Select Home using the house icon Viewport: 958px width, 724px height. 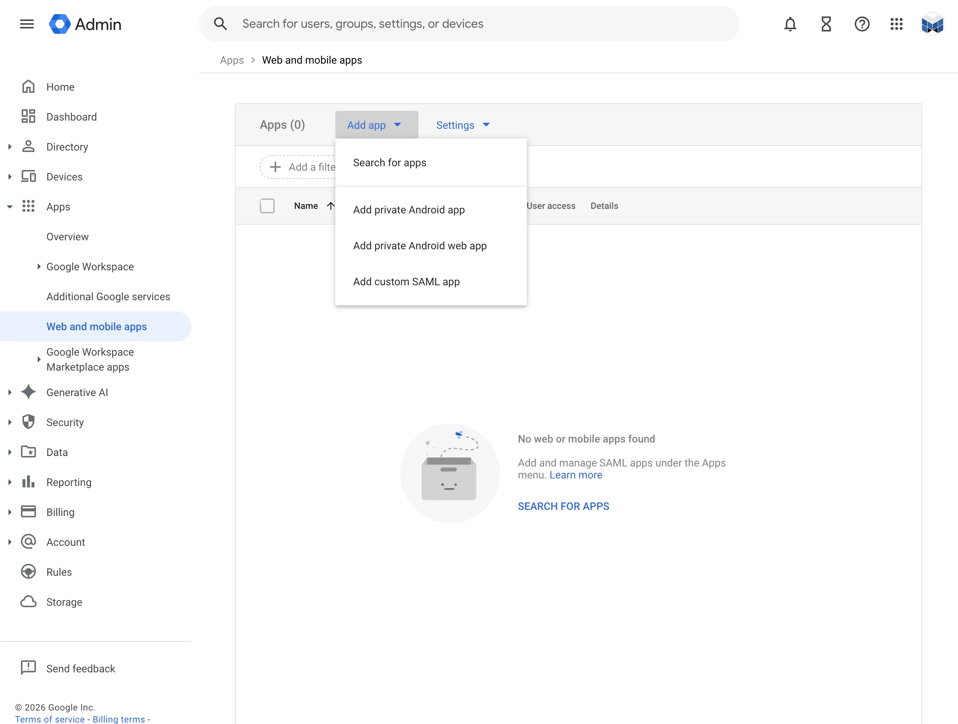(x=28, y=86)
